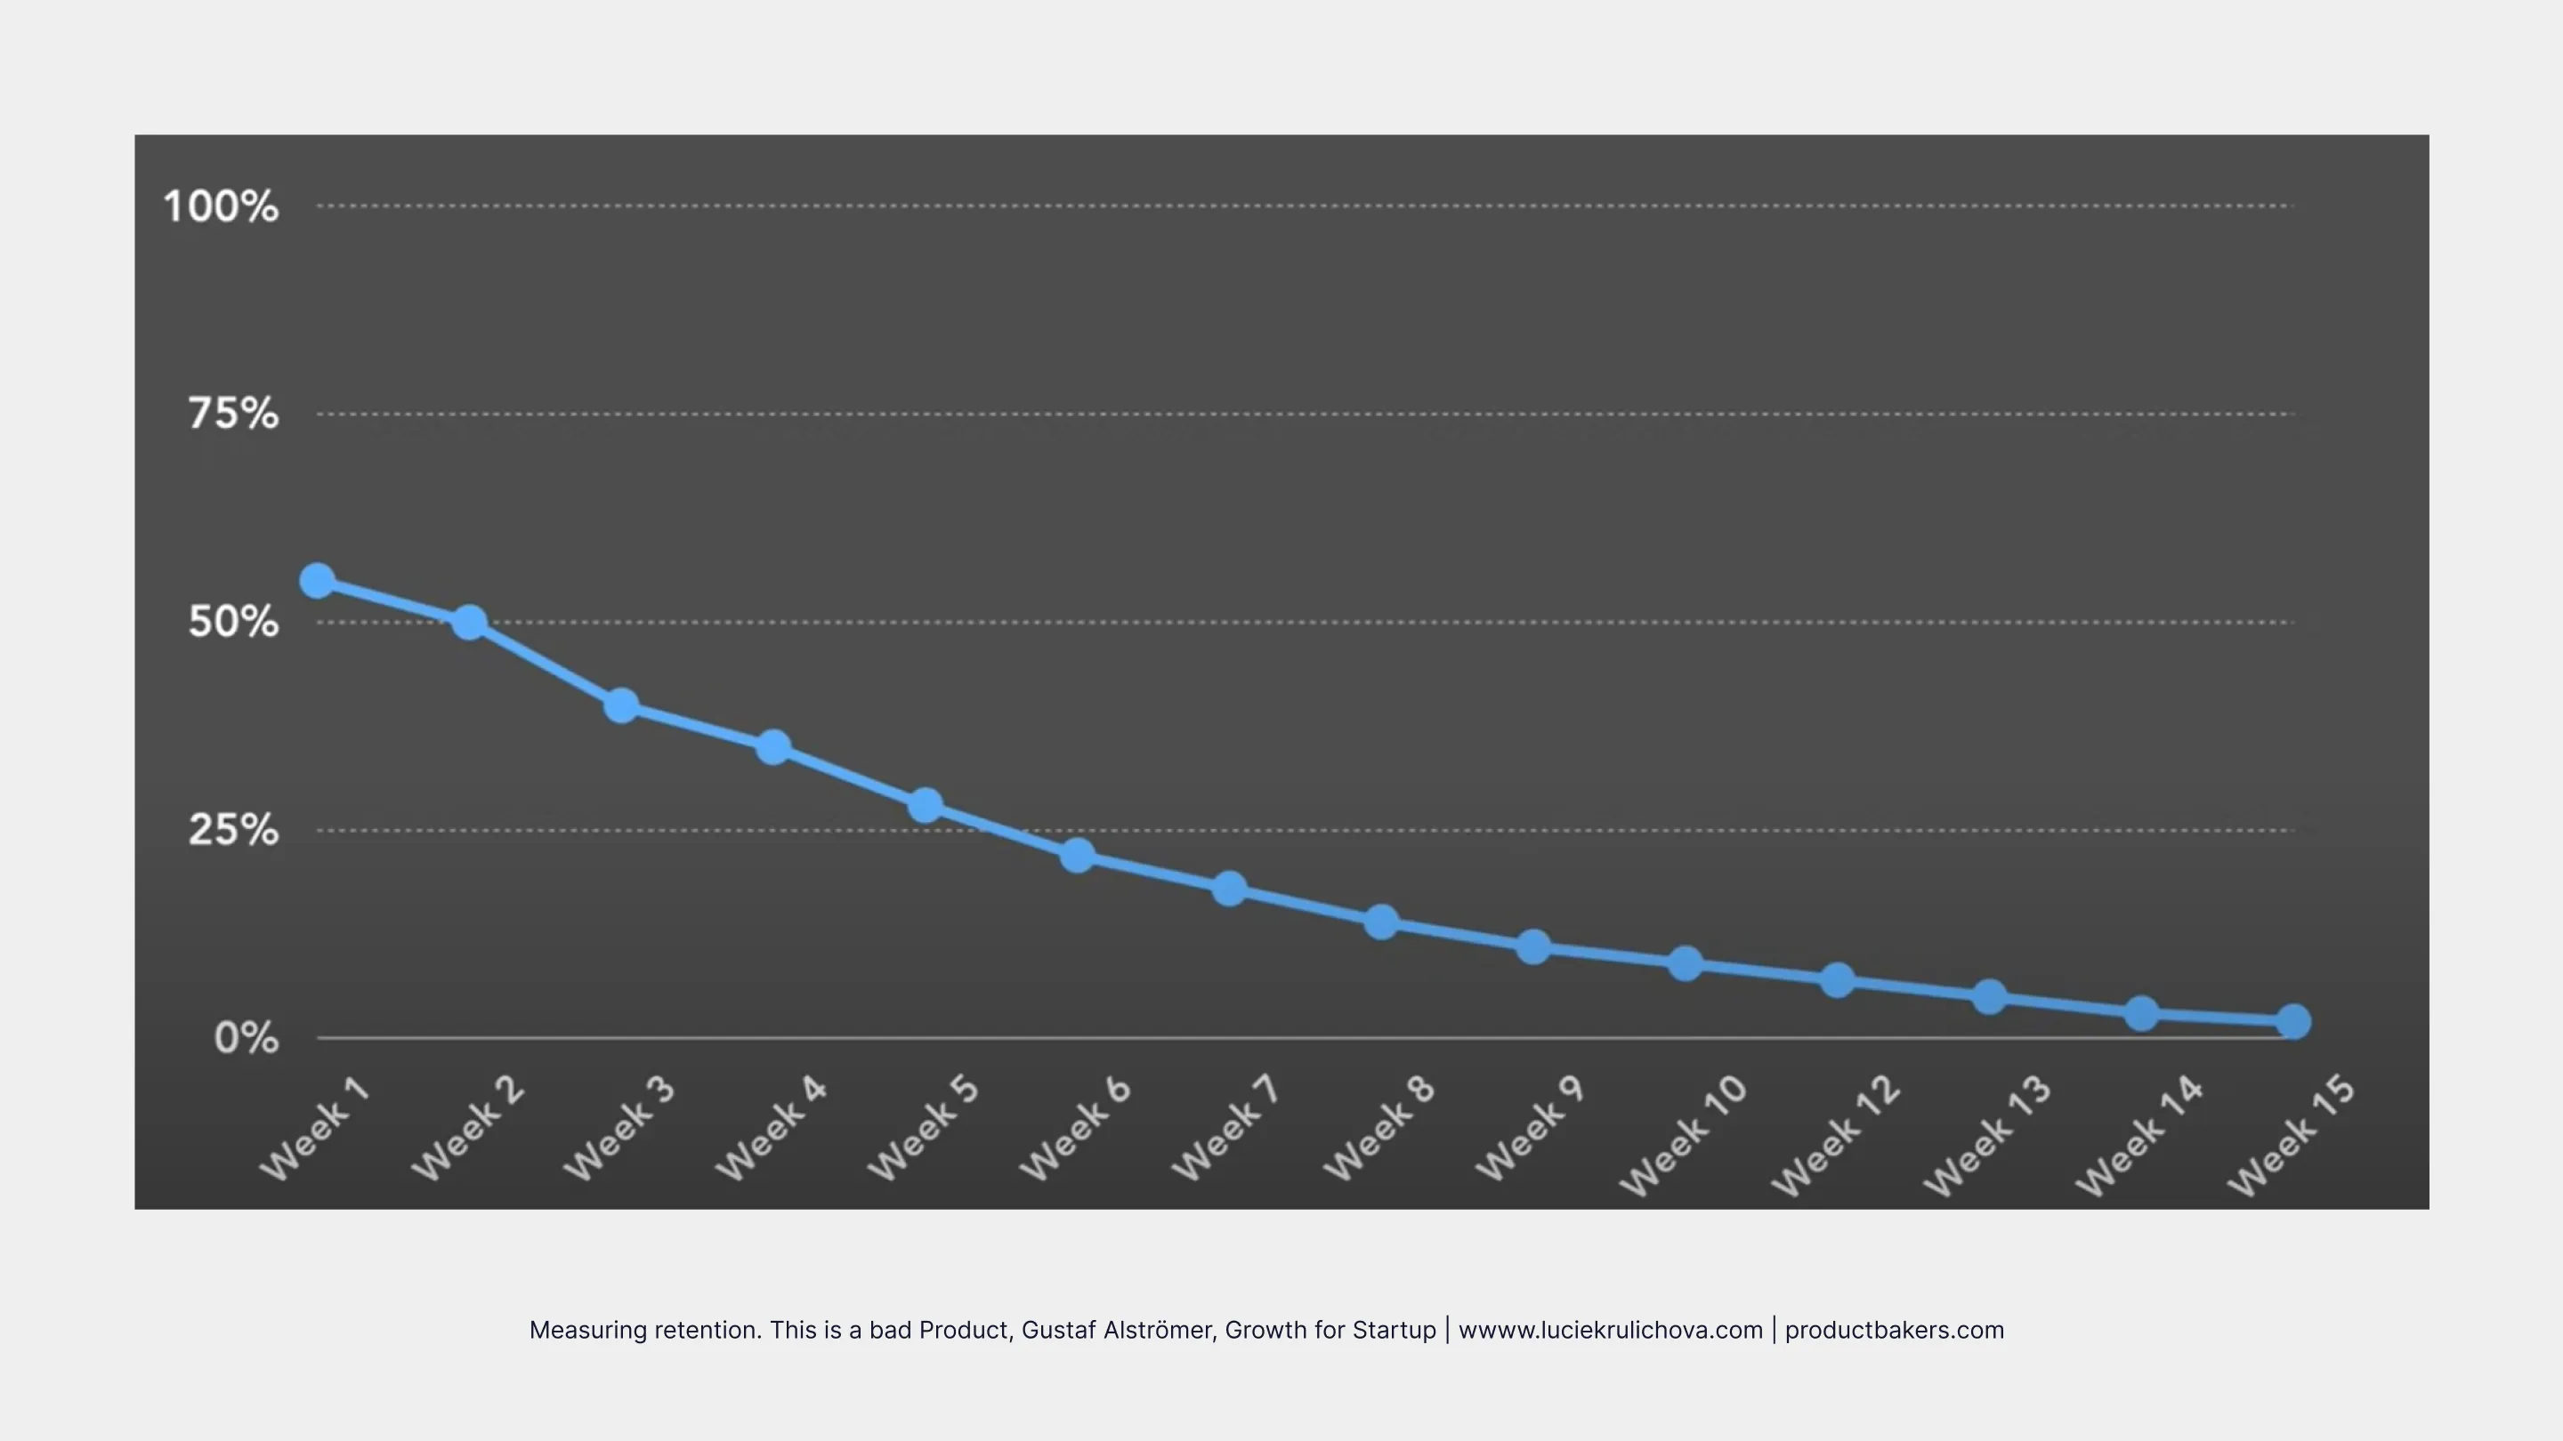Click the Week 2 data point on the line
The height and width of the screenshot is (1441, 2563).
click(470, 623)
